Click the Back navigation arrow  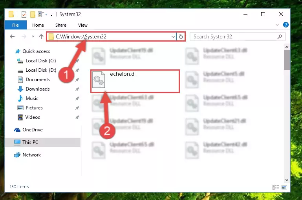[x=12, y=36]
